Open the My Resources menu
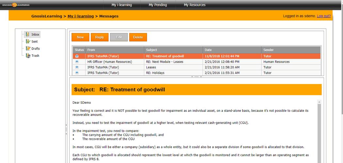Image resolution: width=343 pixels, height=163 pixels. pos(195,5)
